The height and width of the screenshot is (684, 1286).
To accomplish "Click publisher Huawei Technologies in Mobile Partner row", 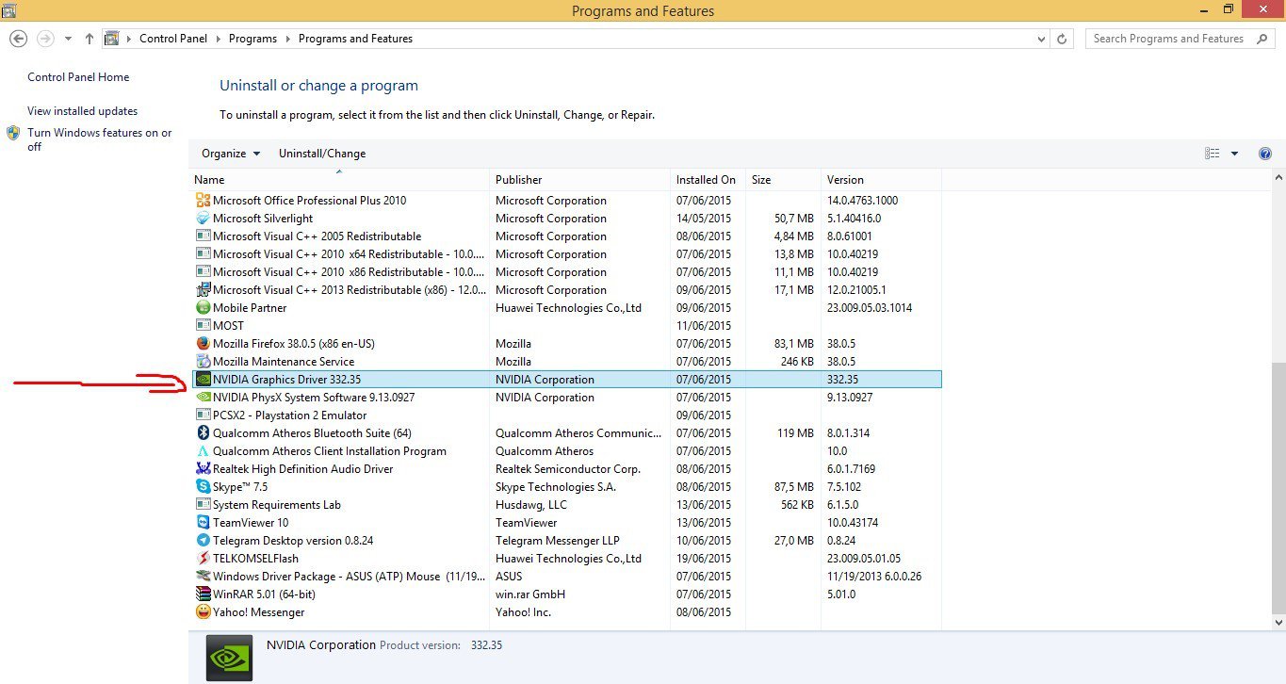I will click(x=568, y=308).
